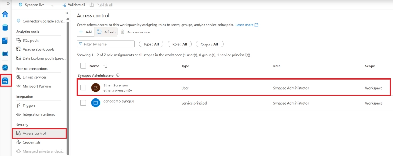Open the Data hub icon
The width and height of the screenshot is (393, 156).
[x=5, y=27]
